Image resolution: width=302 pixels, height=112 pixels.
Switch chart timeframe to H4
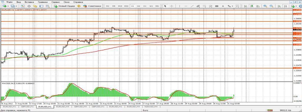[x=139, y=6]
